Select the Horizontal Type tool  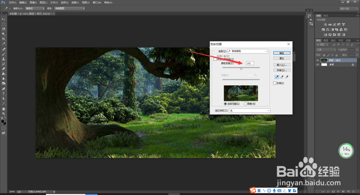tap(4, 94)
